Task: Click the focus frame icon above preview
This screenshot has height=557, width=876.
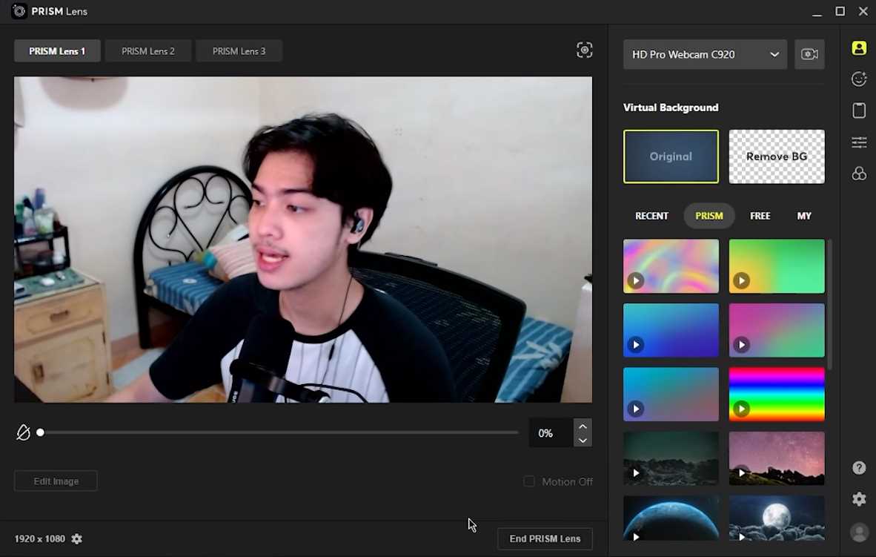Action: 585,50
